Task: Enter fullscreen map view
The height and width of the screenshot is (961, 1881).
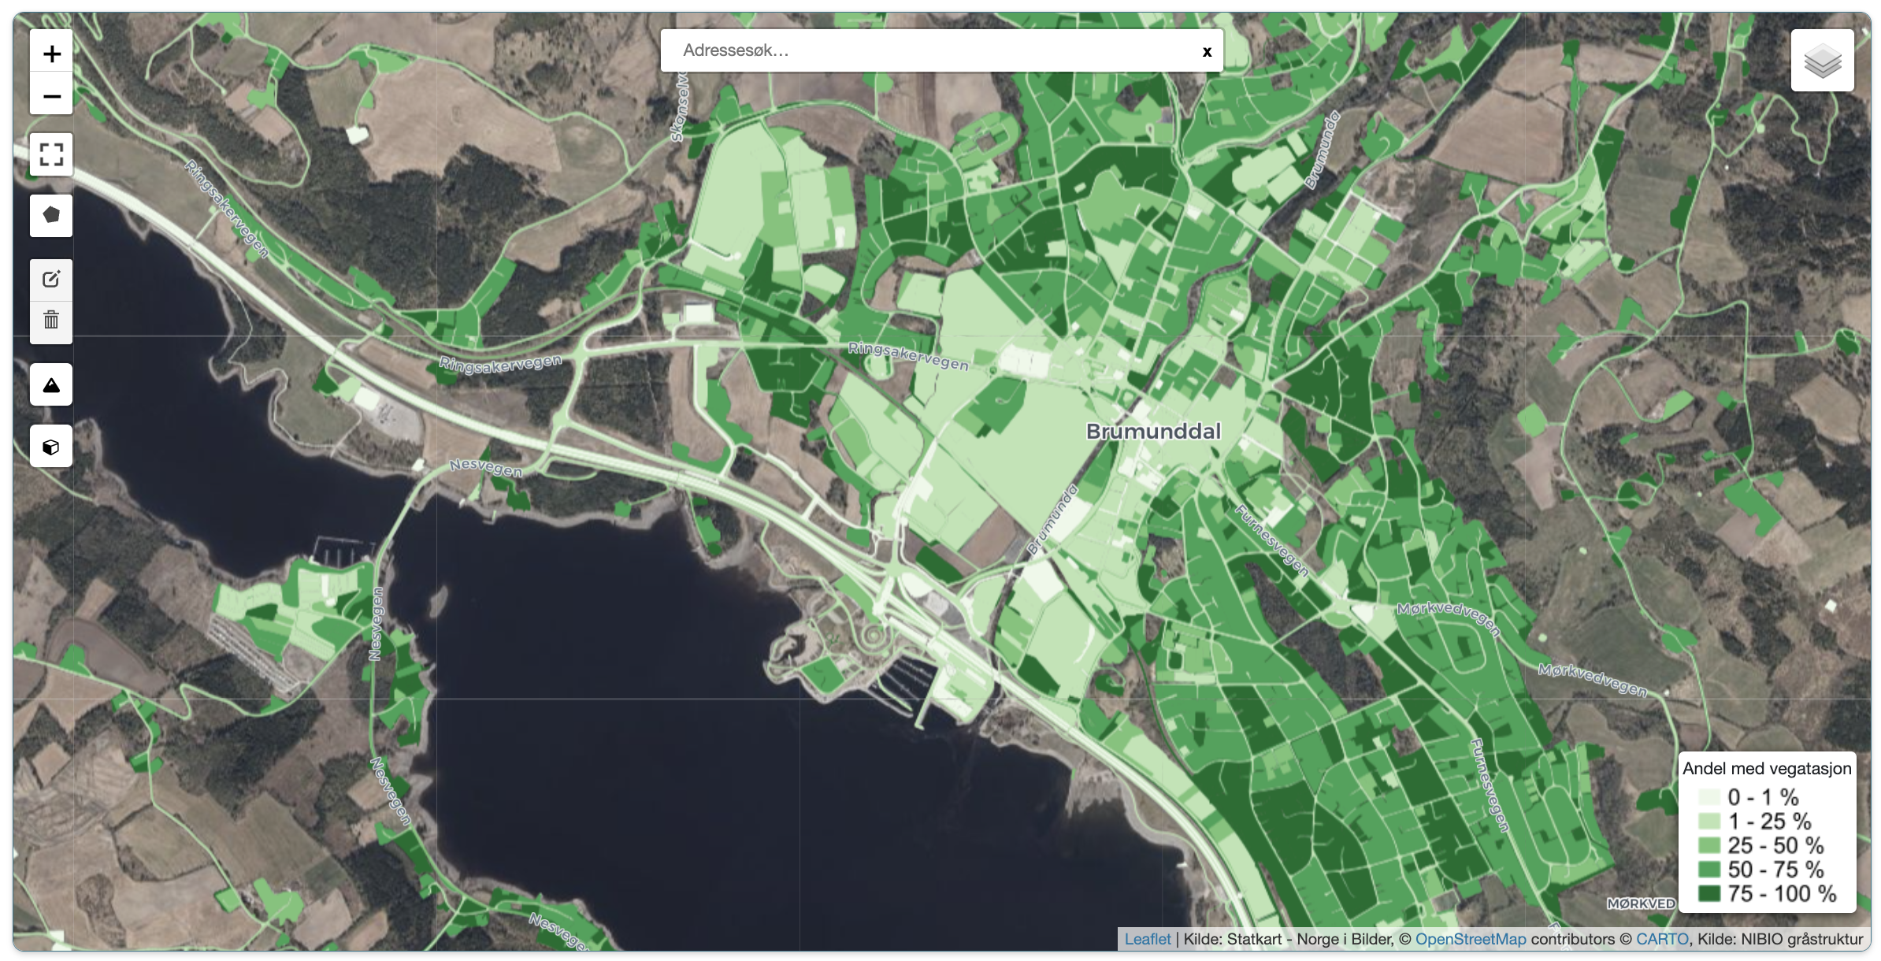Action: (x=51, y=154)
